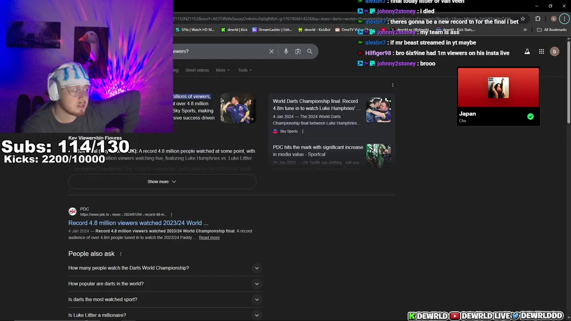Clear the Google search box text
The height and width of the screenshot is (321, 571).
[x=271, y=51]
